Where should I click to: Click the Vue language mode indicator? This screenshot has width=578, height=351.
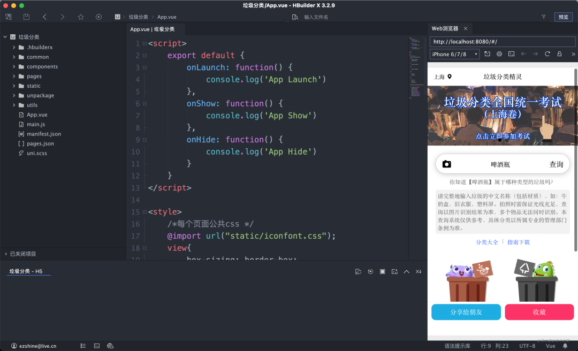click(x=550, y=346)
